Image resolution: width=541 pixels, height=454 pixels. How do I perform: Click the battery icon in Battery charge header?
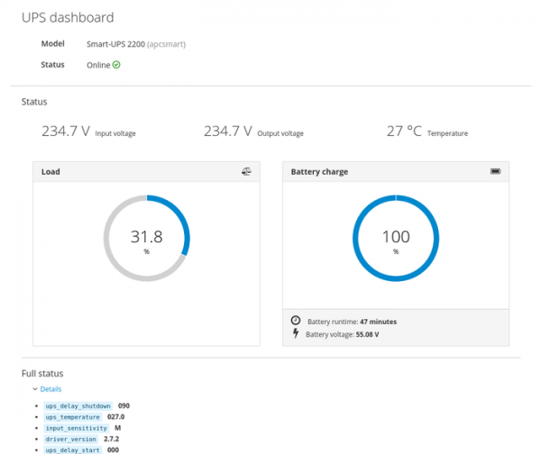(x=495, y=171)
